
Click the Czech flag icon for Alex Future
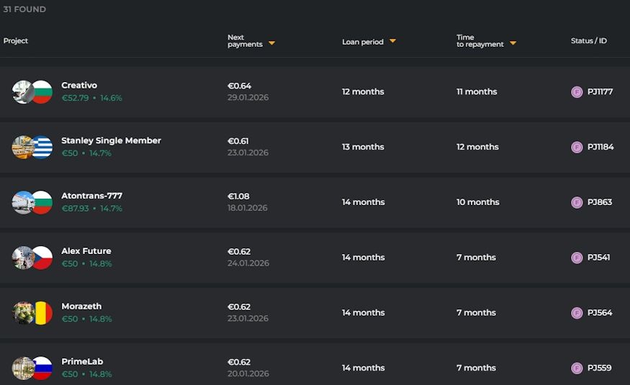click(x=42, y=258)
